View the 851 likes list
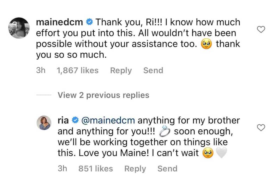The width and height of the screenshot is (280, 182). 95,169
